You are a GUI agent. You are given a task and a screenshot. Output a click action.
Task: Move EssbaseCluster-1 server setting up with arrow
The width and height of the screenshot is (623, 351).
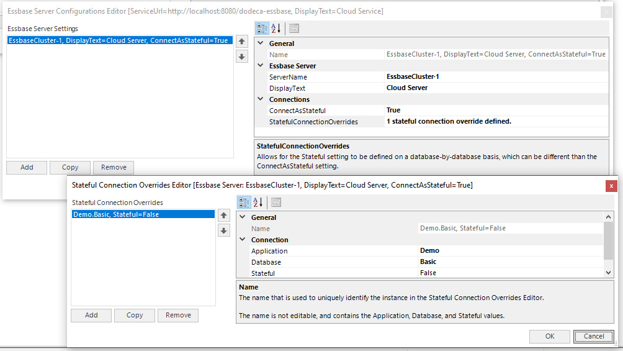pyautogui.click(x=241, y=42)
